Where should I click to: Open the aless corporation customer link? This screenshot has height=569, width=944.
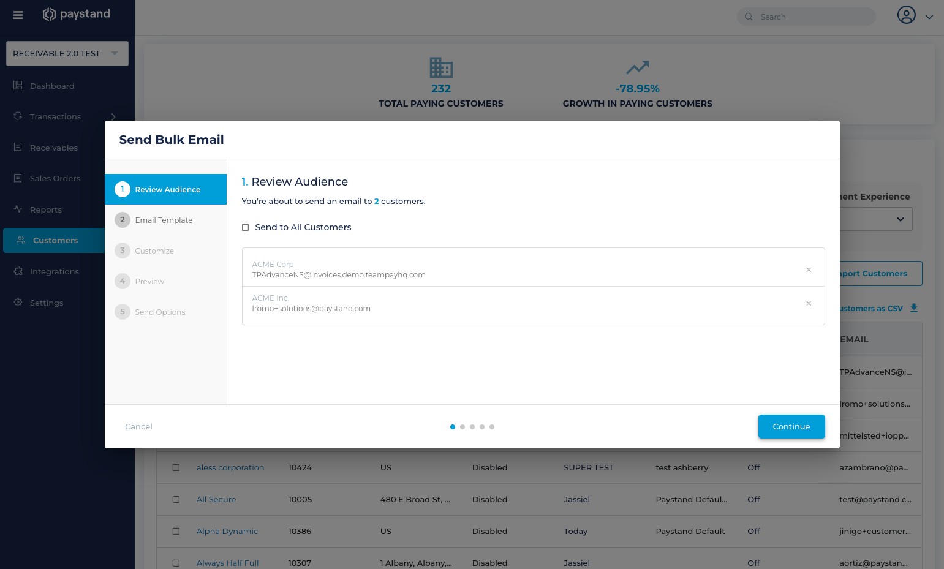coord(230,467)
